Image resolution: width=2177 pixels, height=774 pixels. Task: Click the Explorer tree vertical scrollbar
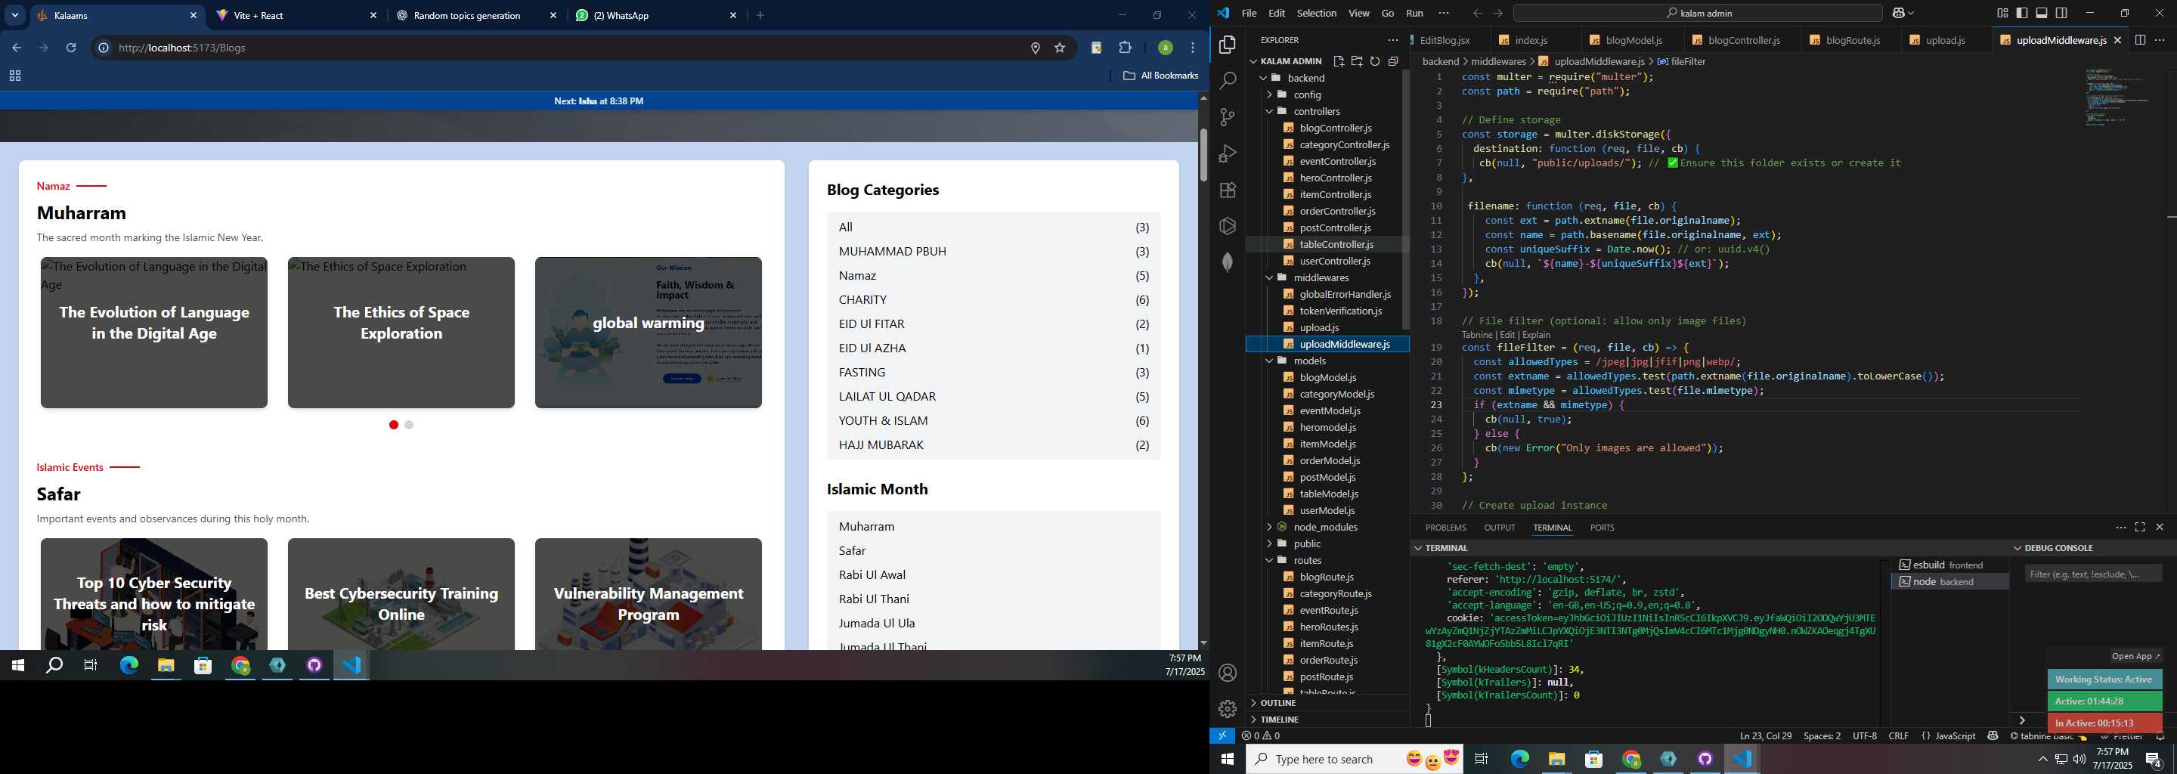click(x=1405, y=200)
